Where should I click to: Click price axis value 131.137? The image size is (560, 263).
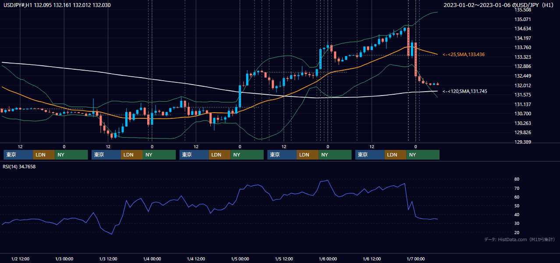(523, 105)
